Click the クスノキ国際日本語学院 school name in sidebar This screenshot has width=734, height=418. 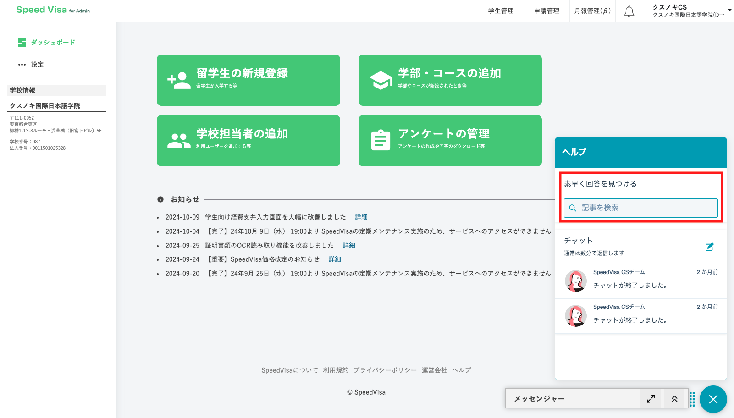click(45, 106)
